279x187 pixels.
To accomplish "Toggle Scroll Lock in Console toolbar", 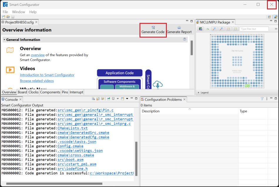I will [98, 99].
